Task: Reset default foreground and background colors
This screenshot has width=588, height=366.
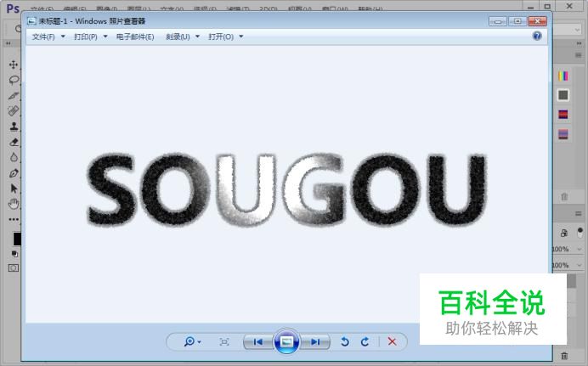Action: [x=14, y=255]
